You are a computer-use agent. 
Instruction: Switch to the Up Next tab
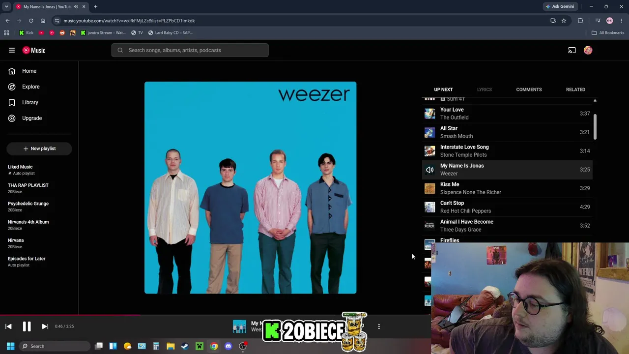[443, 89]
